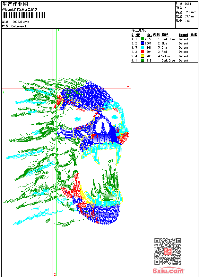Click Dark Green description in row 6

tap(169, 61)
